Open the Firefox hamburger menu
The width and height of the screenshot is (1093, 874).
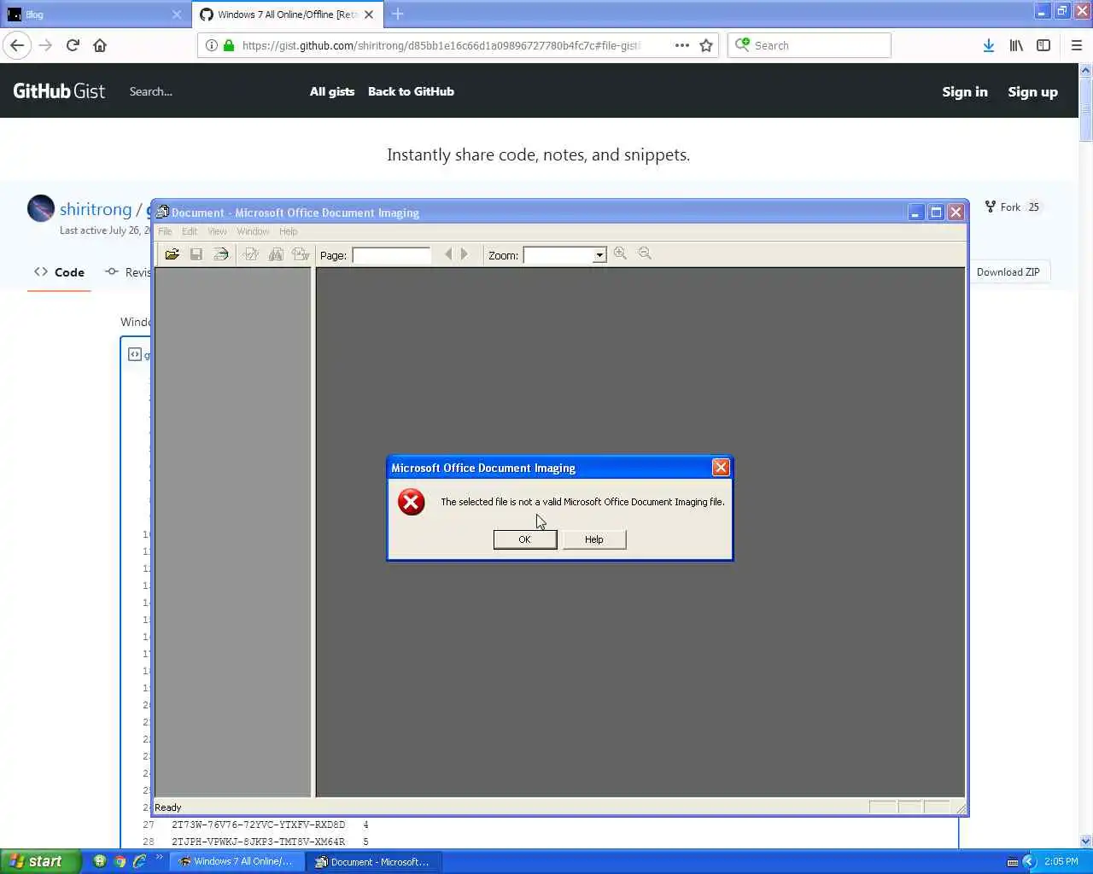pos(1077,45)
